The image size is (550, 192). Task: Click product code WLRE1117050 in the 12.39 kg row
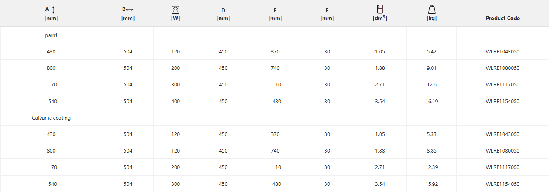tap(503, 167)
